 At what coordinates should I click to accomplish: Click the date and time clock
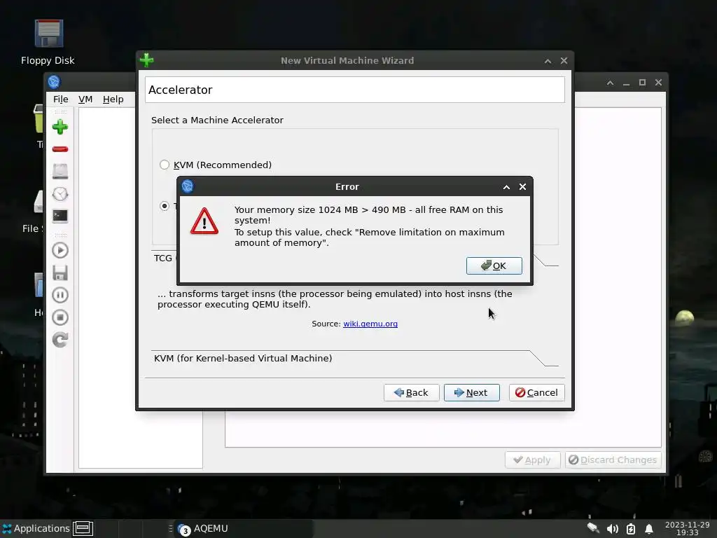click(688, 528)
